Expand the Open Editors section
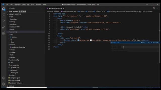This screenshot has height=90, width=161. coord(13,11)
